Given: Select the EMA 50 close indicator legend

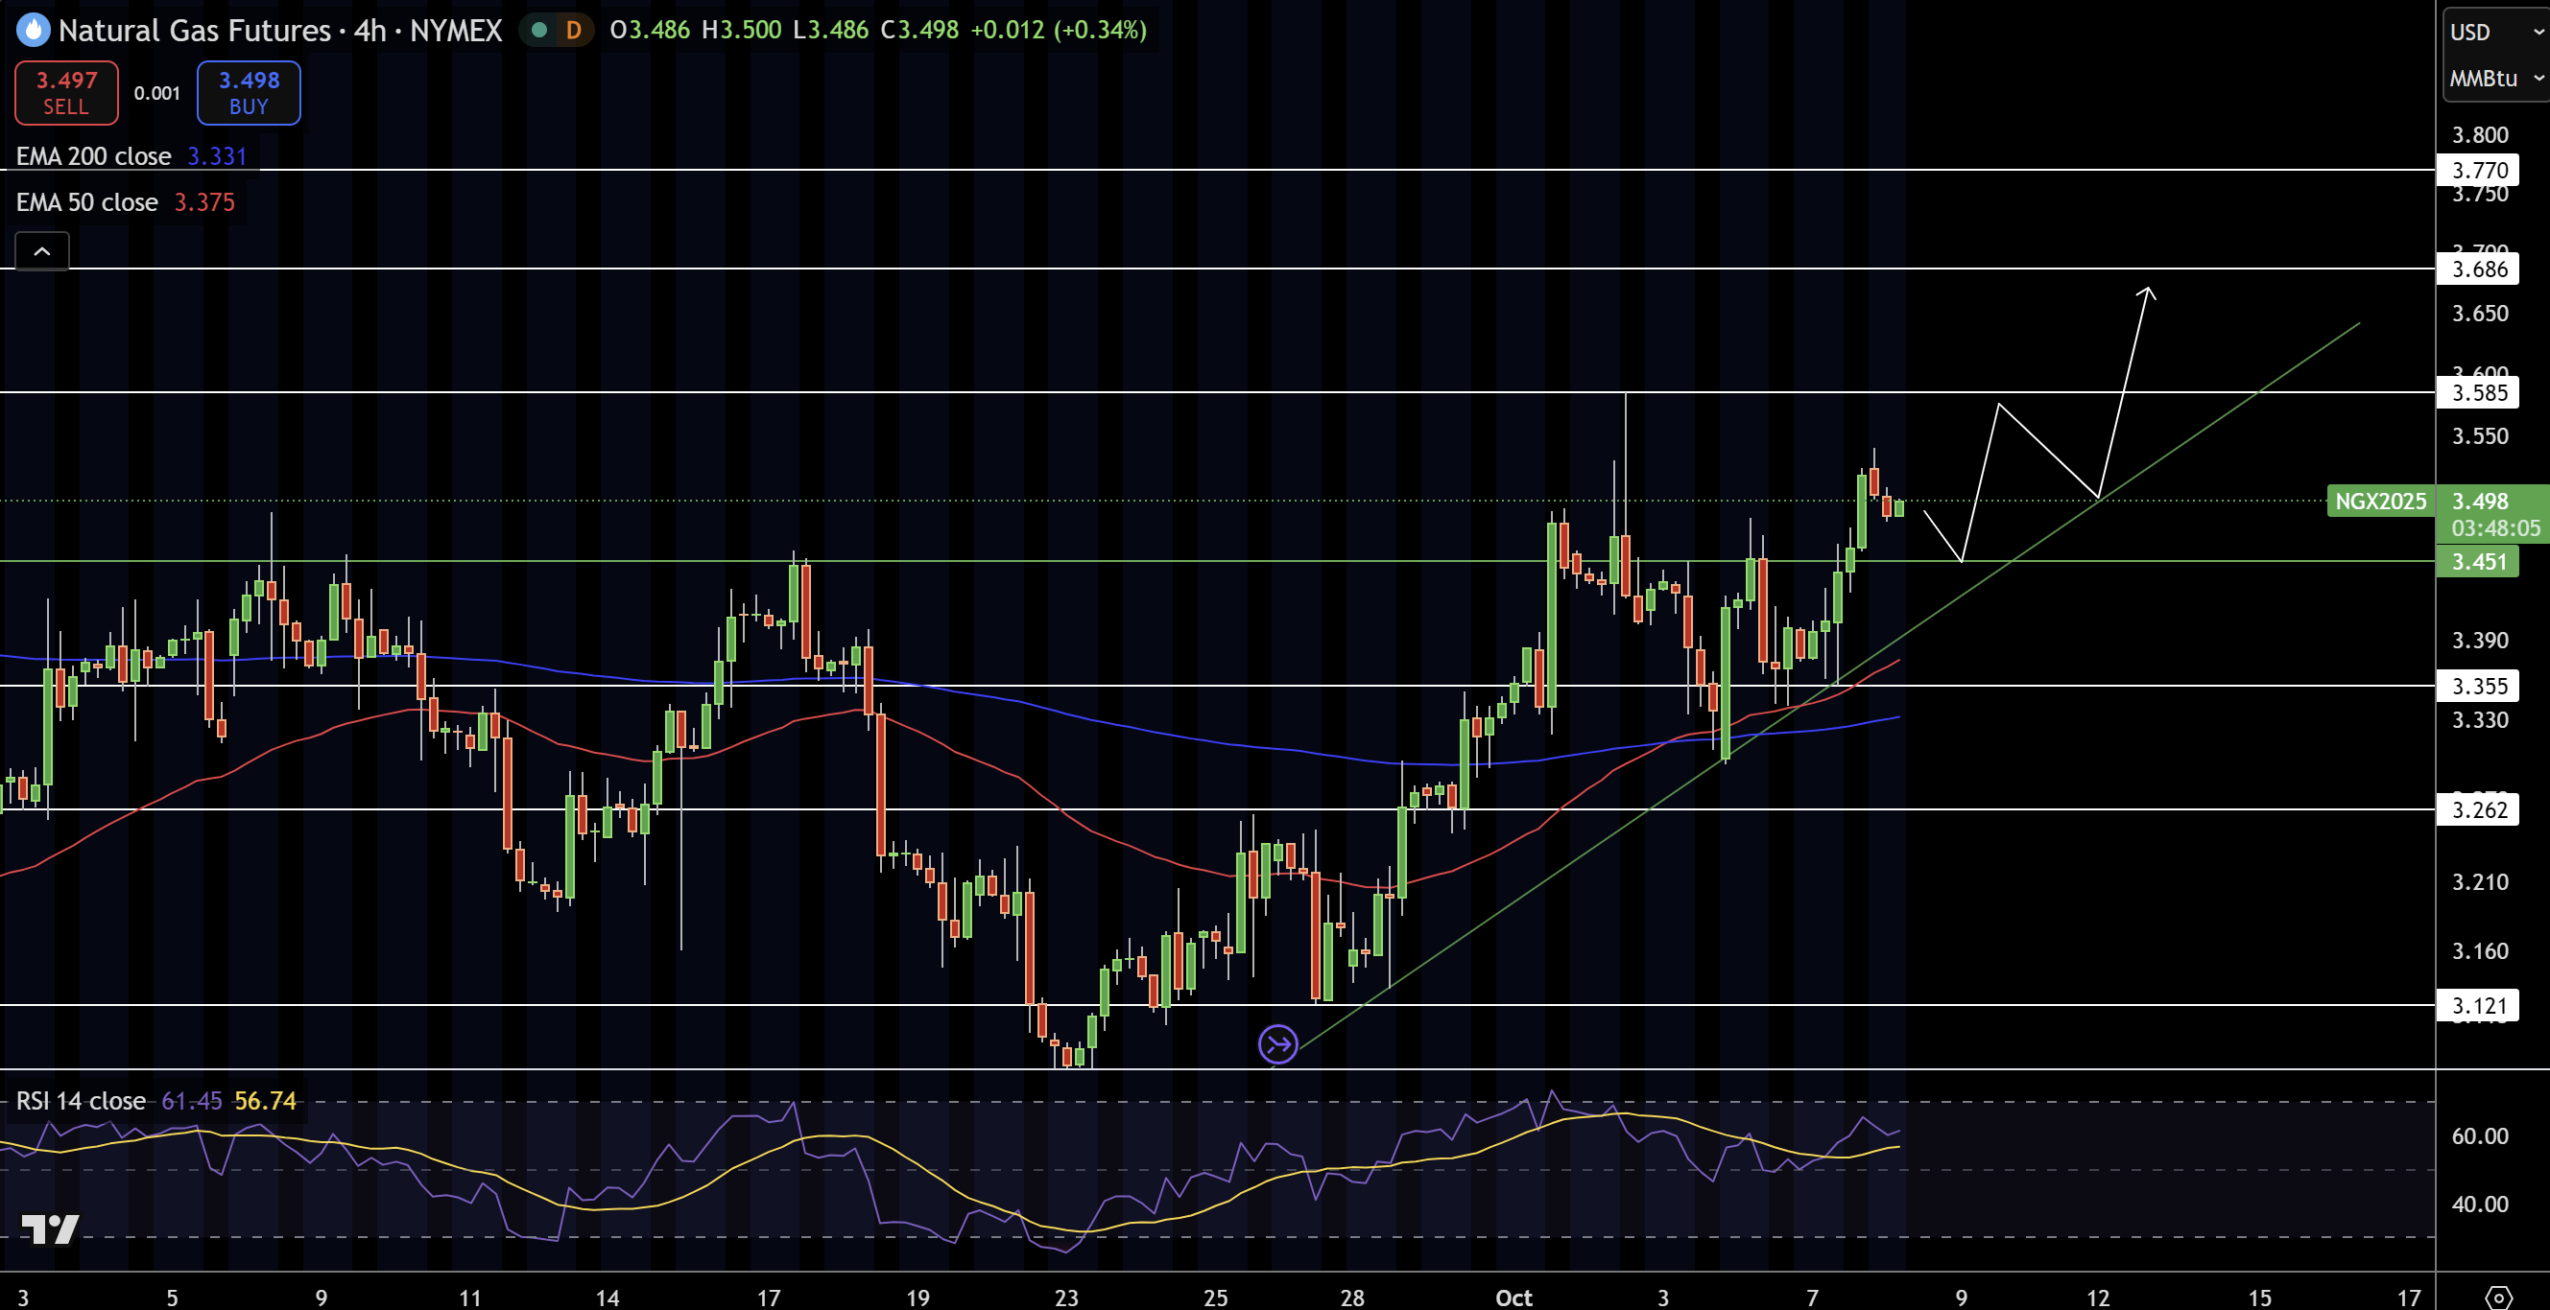Looking at the screenshot, I should (x=87, y=203).
